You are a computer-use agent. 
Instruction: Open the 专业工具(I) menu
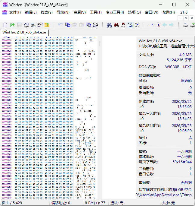[x=115, y=12]
